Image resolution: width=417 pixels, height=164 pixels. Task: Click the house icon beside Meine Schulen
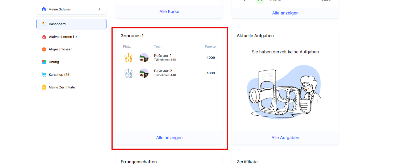point(44,9)
